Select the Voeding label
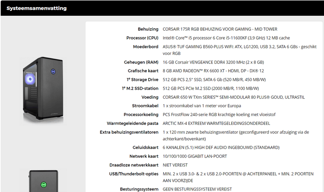Image resolution: width=324 pixels, height=192 pixels. tap(150, 97)
